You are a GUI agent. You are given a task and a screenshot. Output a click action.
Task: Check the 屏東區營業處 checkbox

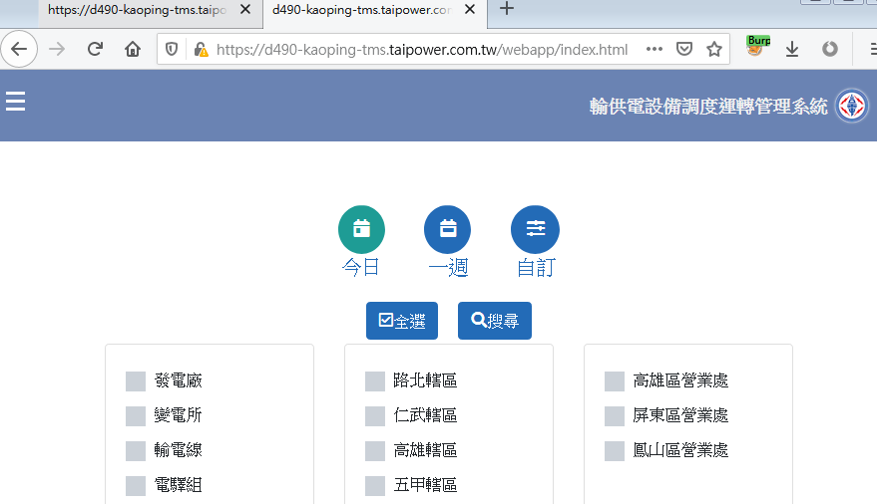click(x=615, y=415)
